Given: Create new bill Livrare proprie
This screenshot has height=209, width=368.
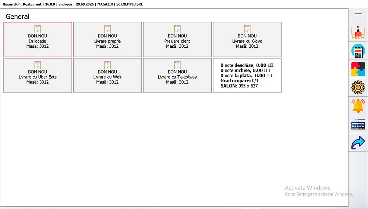Looking at the screenshot, I should click(107, 40).
